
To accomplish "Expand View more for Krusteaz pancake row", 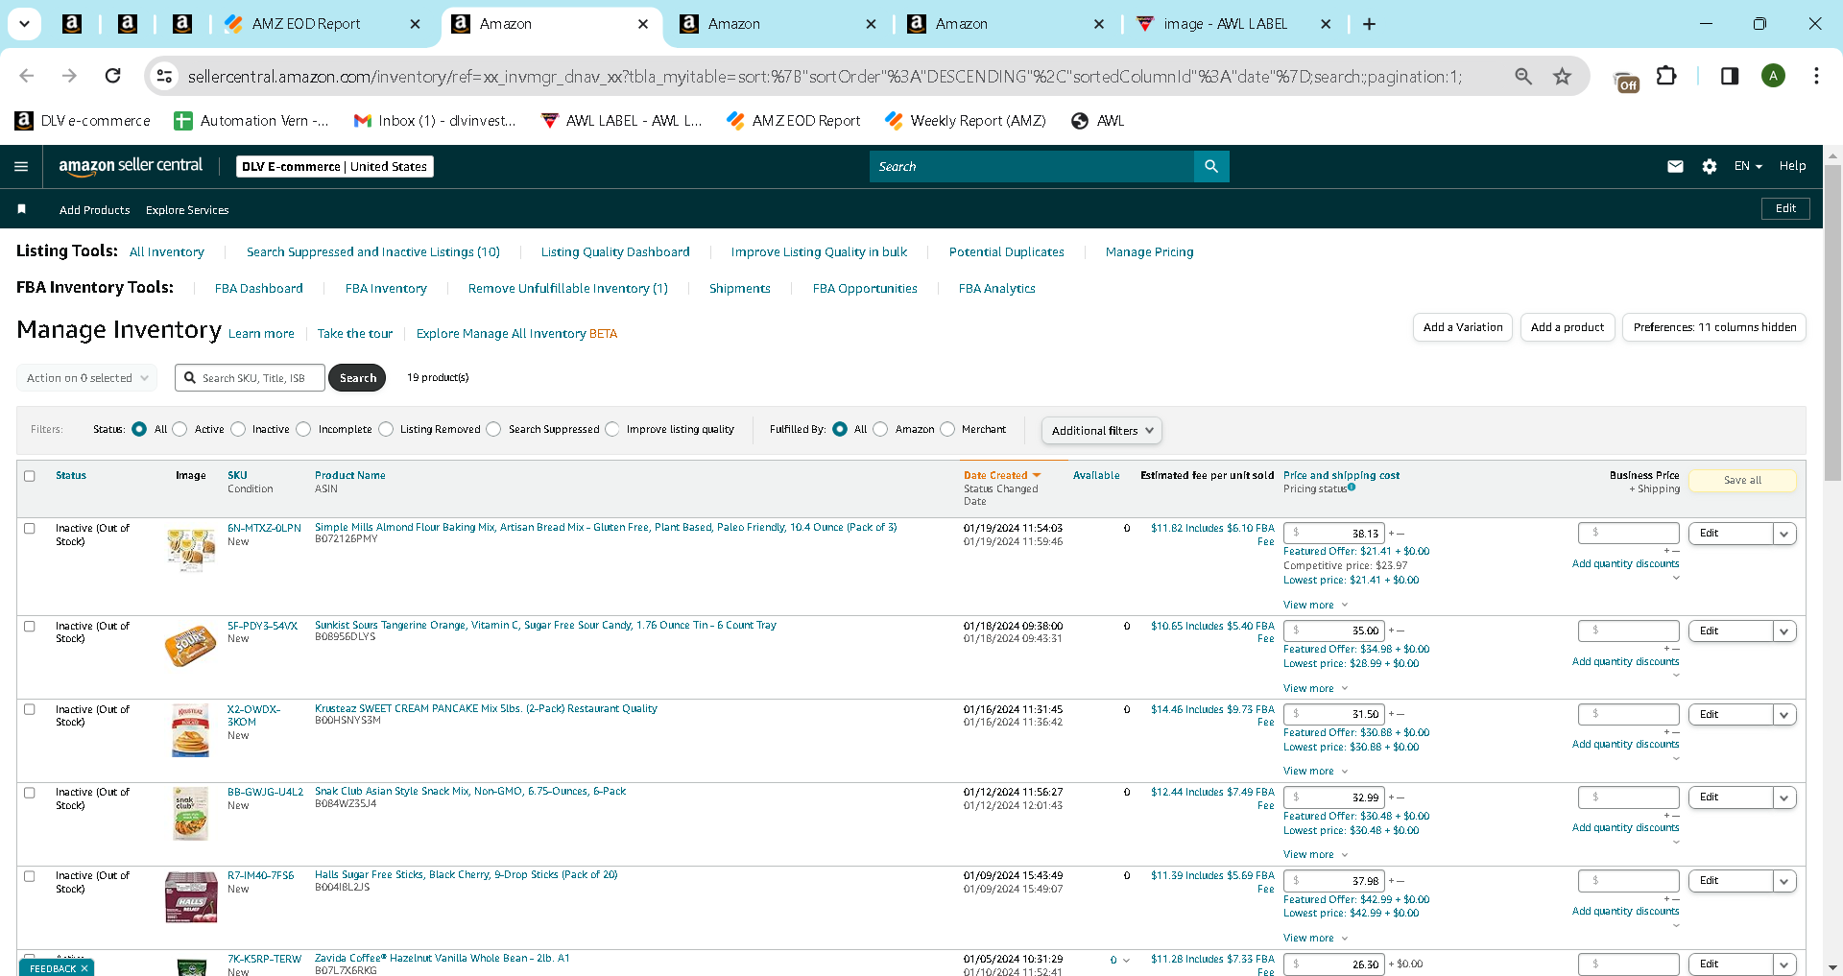I will 1316,772.
